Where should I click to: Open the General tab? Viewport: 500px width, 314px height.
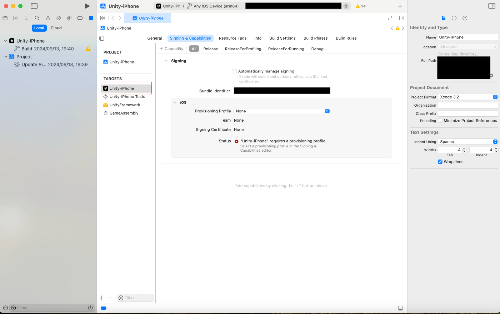[155, 38]
